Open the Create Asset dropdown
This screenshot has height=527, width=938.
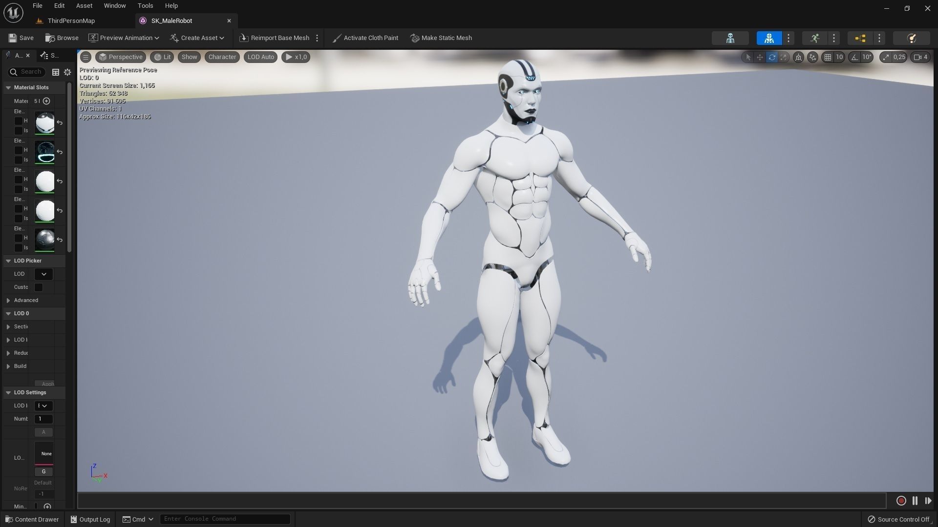coord(197,38)
